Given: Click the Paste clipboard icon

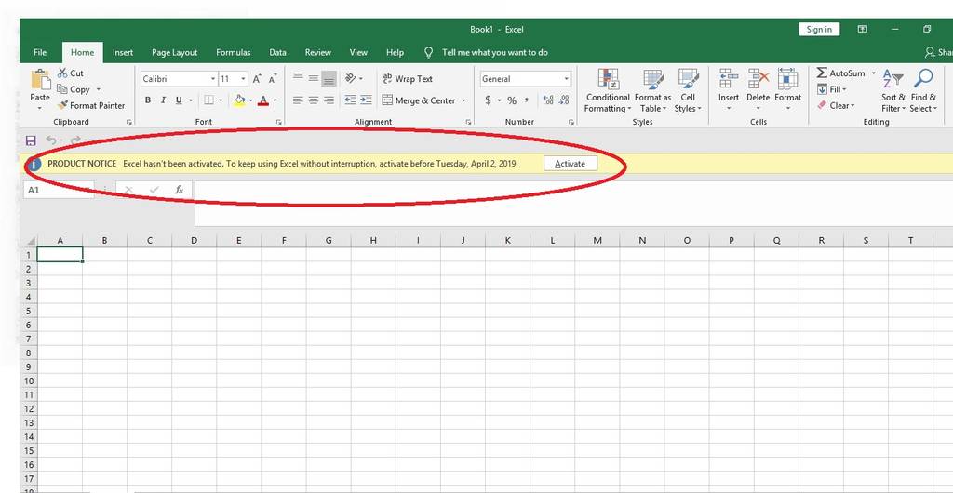Looking at the screenshot, I should tap(40, 80).
